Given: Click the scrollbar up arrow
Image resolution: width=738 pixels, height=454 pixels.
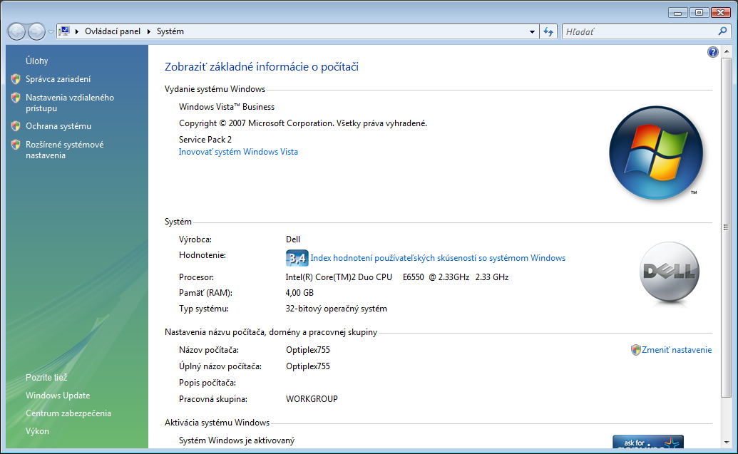Looking at the screenshot, I should click(726, 51).
